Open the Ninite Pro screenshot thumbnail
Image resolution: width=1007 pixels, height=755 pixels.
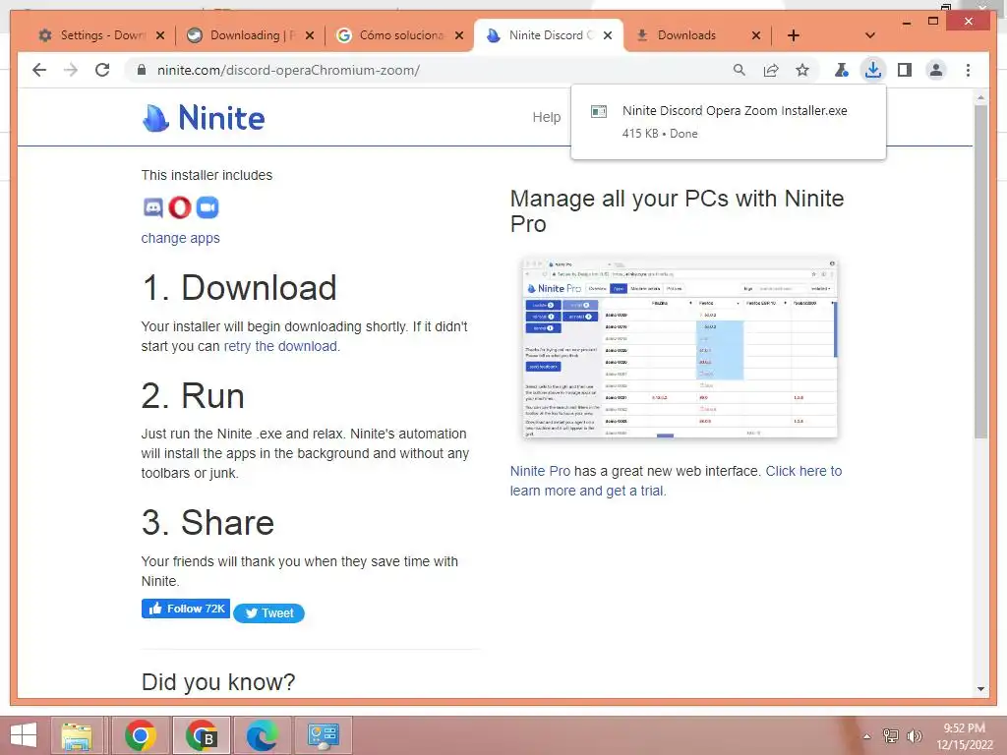click(681, 347)
